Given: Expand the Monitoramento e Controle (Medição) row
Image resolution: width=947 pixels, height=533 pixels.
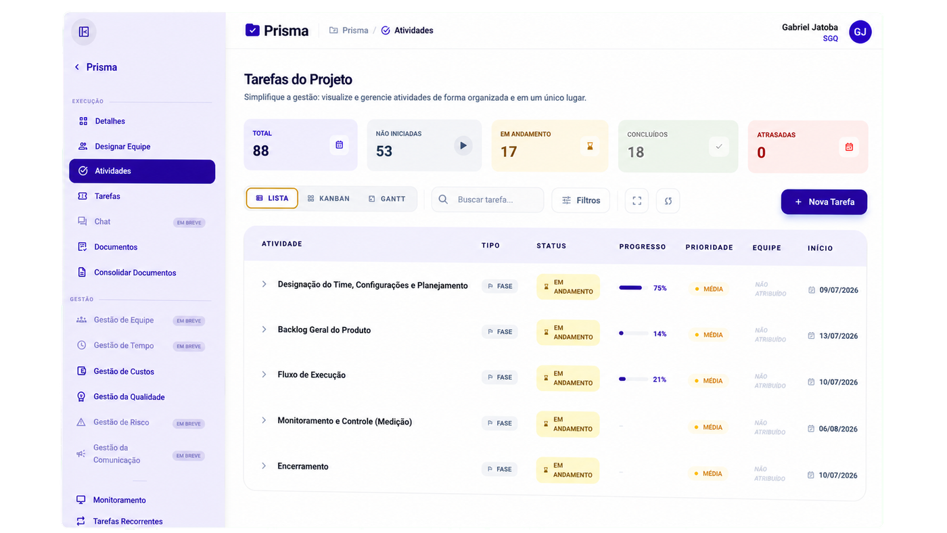Looking at the screenshot, I should pyautogui.click(x=264, y=421).
